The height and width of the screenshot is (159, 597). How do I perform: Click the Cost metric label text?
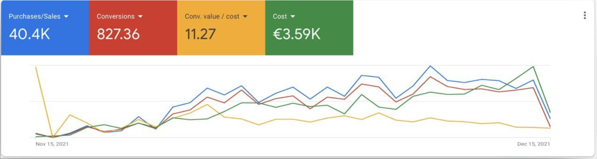[x=280, y=17]
